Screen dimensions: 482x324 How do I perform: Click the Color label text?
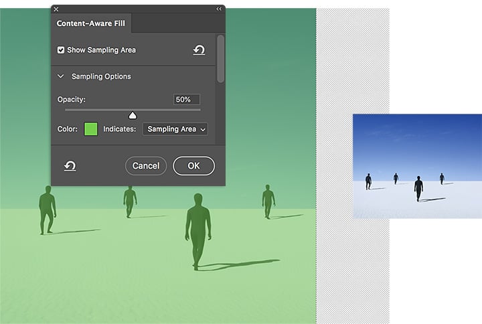pos(68,129)
